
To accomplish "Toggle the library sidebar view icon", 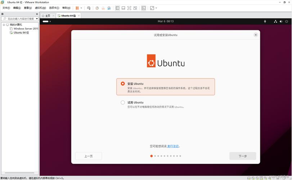I will (x=117, y=8).
